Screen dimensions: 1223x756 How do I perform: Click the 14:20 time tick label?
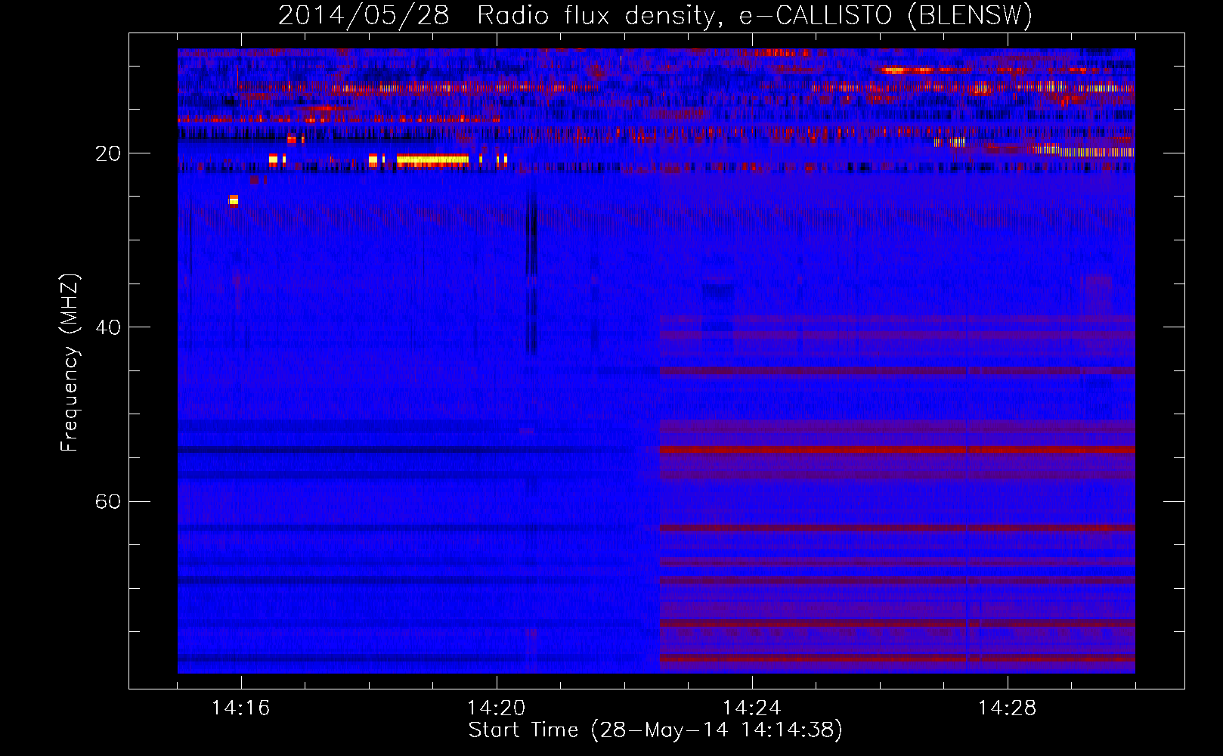(496, 708)
